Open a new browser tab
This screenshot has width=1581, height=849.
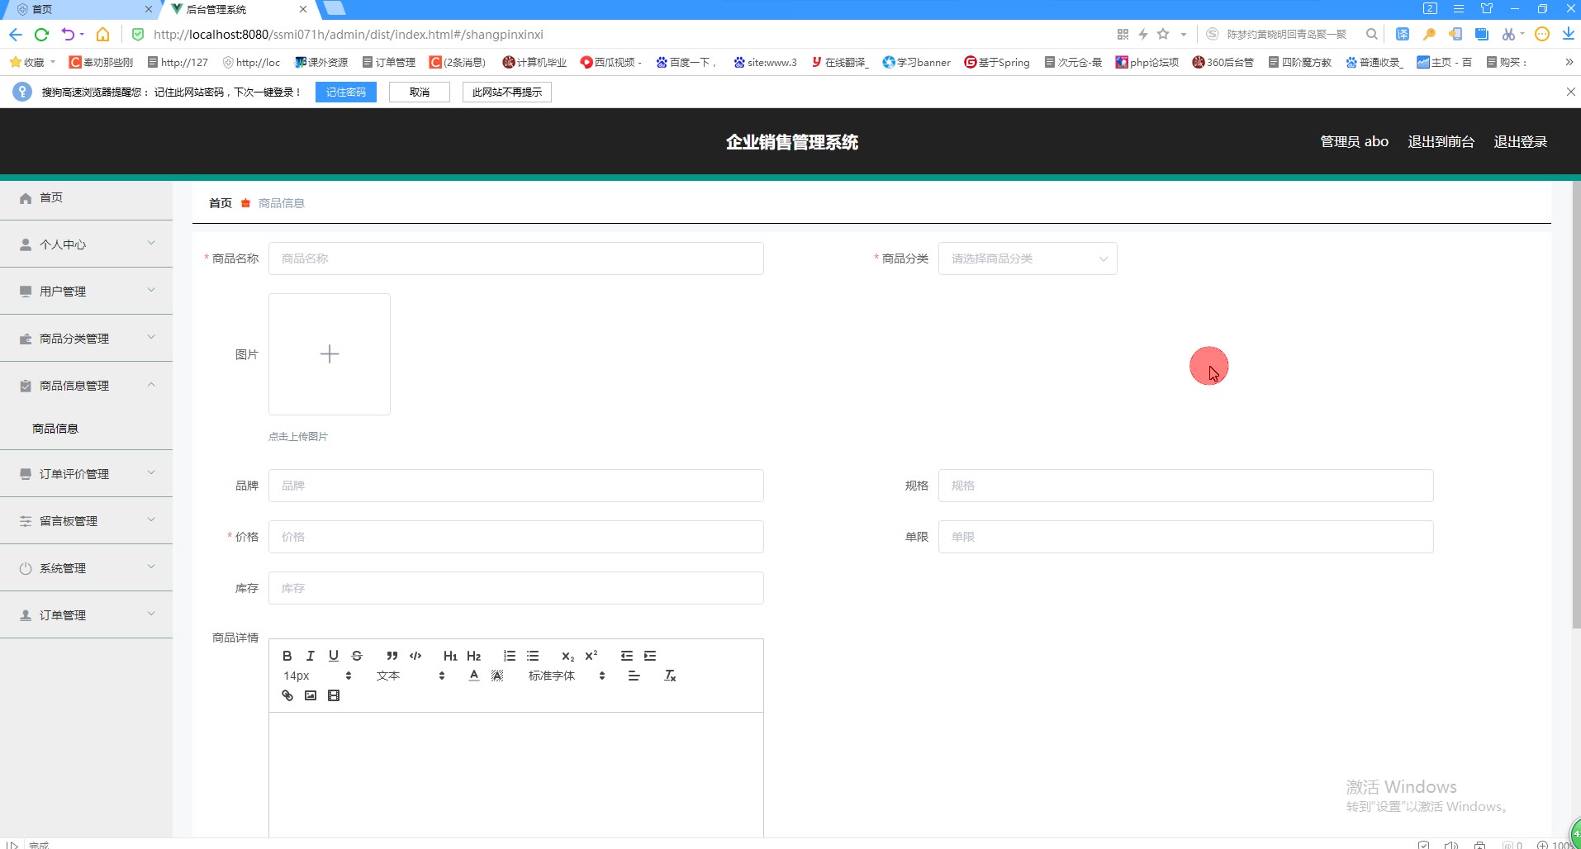point(334,8)
